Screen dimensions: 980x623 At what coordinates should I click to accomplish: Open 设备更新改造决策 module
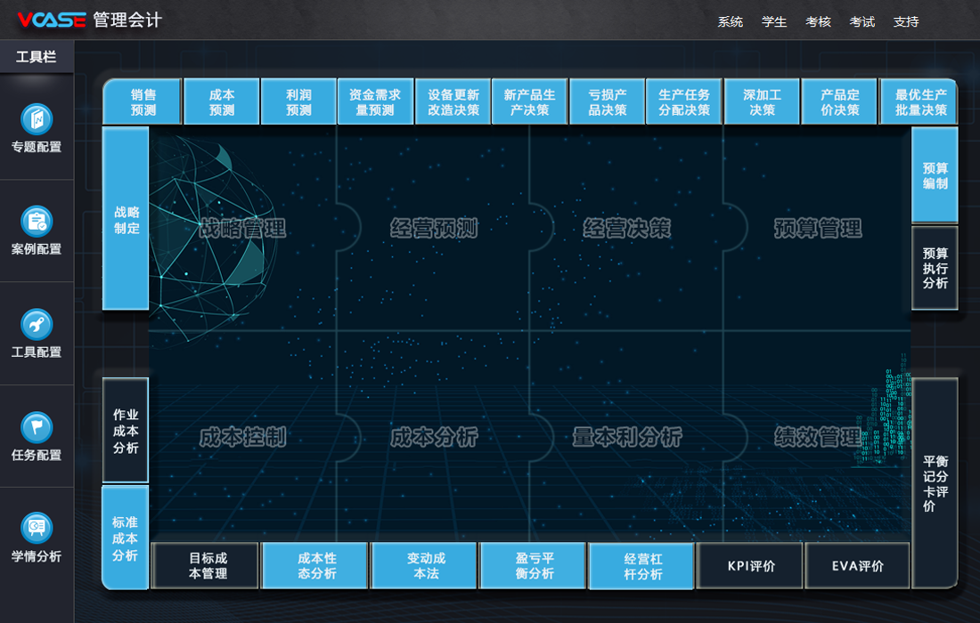(453, 102)
